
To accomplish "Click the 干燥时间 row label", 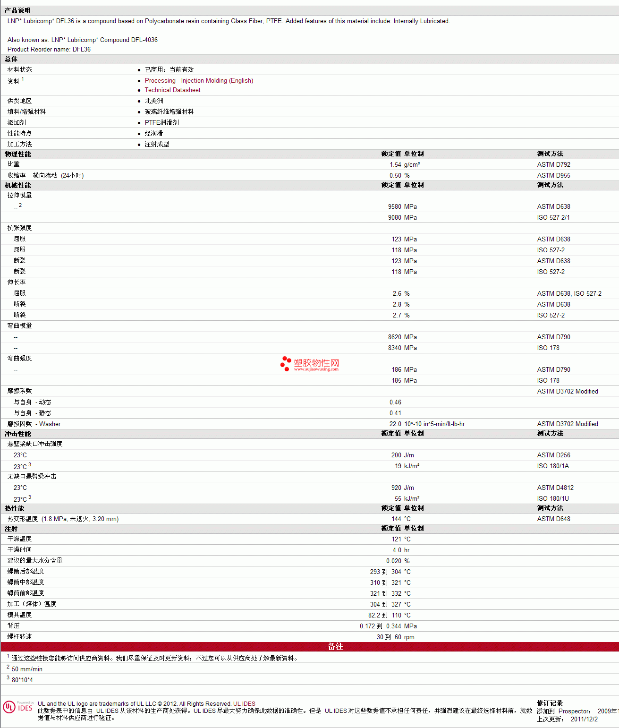I will click(x=20, y=550).
